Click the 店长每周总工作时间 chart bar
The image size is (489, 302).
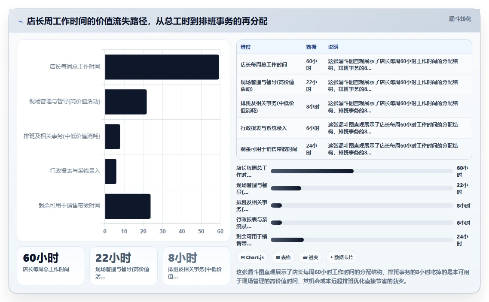click(x=162, y=67)
